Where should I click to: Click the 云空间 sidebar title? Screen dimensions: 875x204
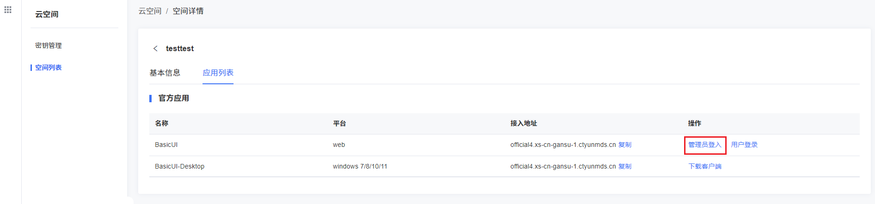pyautogui.click(x=47, y=14)
